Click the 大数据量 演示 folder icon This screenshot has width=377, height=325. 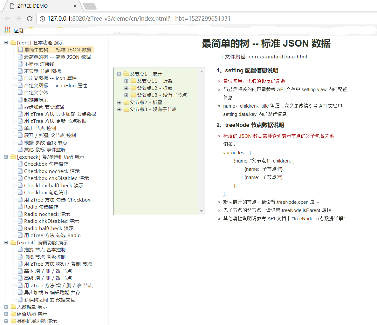pyautogui.click(x=13, y=307)
